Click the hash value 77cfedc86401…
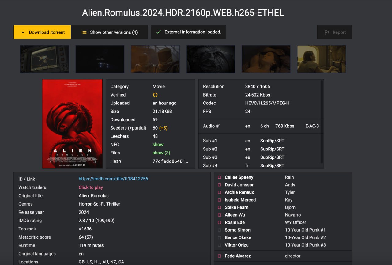 (171, 161)
